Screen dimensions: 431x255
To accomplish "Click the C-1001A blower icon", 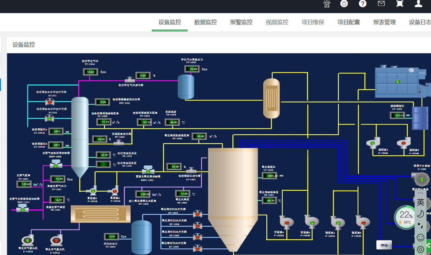I will (x=56, y=240).
